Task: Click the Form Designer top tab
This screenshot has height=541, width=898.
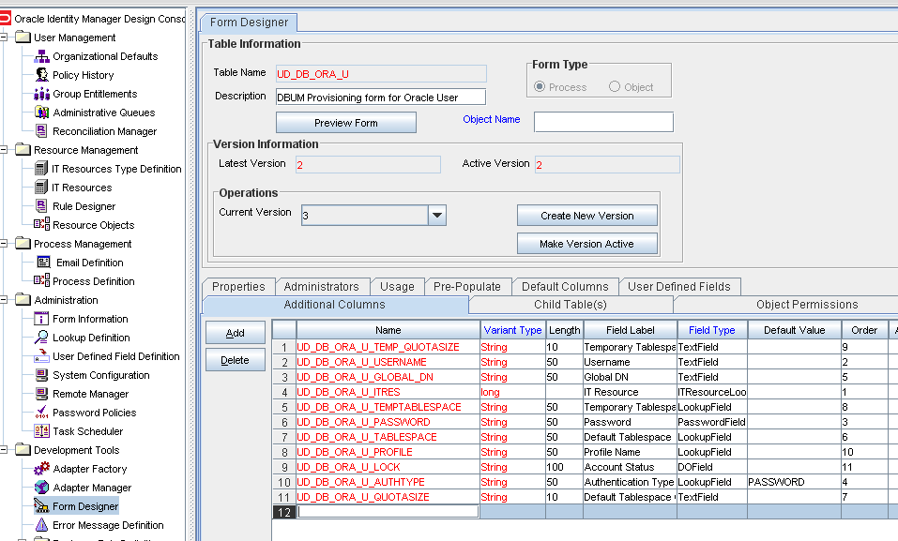Action: pyautogui.click(x=249, y=23)
